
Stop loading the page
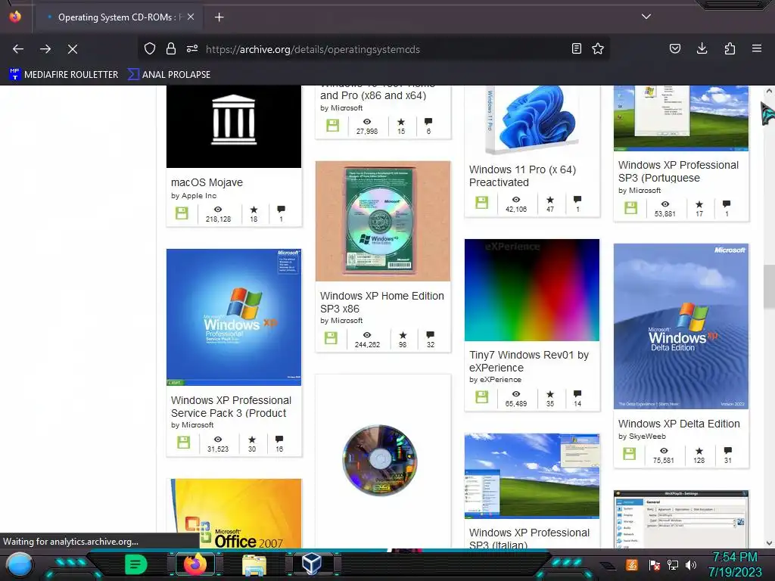[72, 49]
